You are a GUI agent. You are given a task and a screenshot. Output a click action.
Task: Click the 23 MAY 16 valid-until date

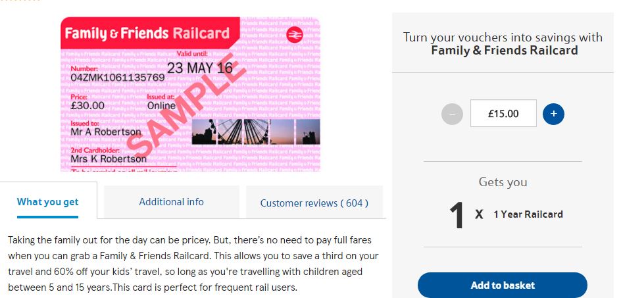[x=199, y=68]
